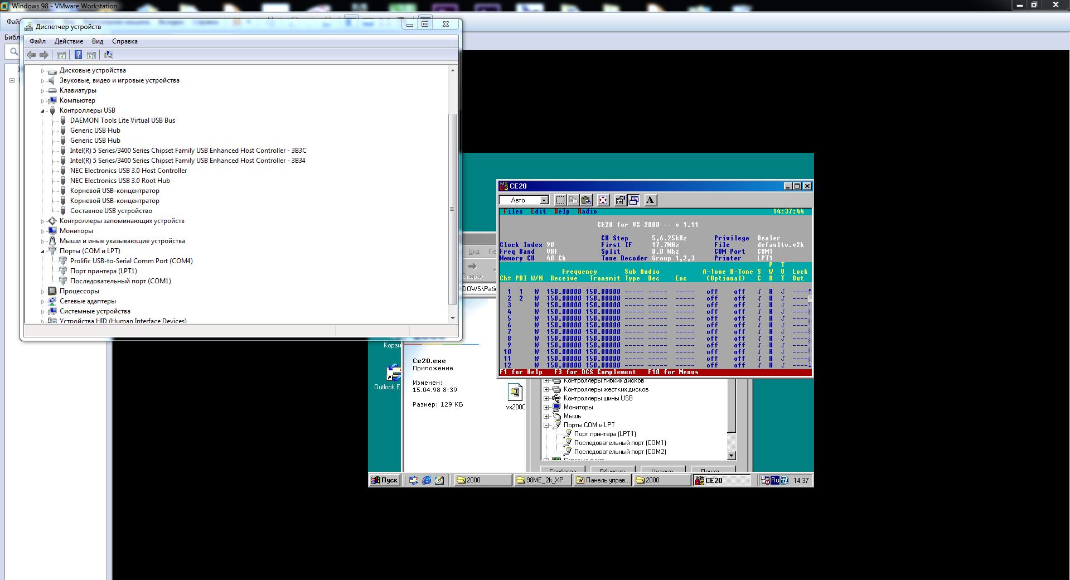The image size is (1070, 580).
Task: Launch Internet Explorer from quick launch
Action: [x=427, y=480]
